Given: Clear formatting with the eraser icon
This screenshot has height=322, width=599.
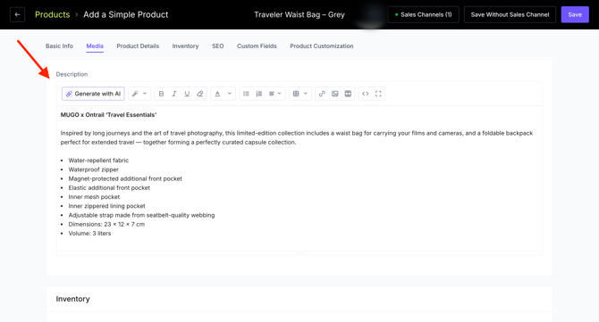Looking at the screenshot, I should [x=199, y=94].
